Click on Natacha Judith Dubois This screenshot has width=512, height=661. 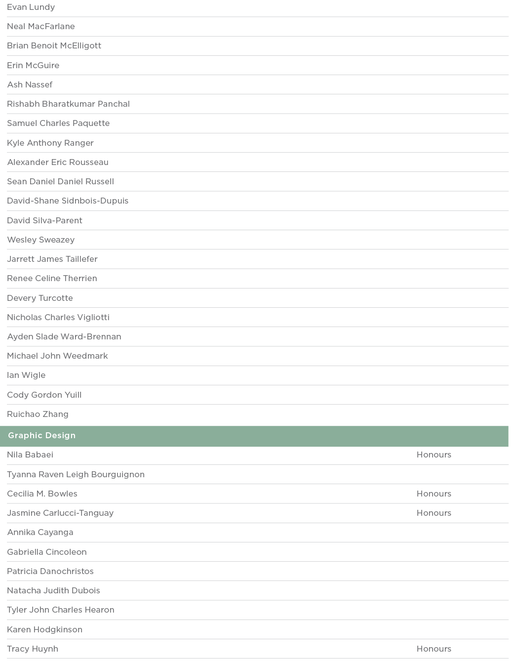53,591
